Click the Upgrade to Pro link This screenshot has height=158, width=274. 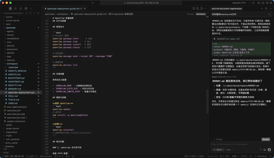point(239,3)
